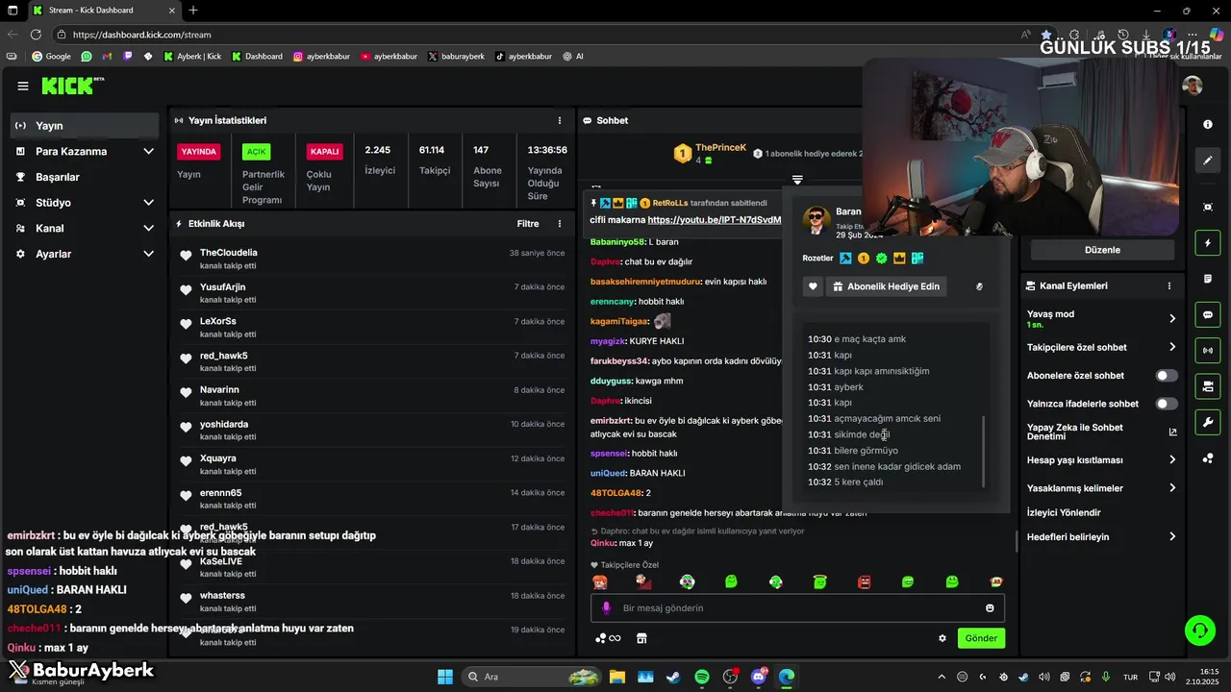Click the heart follow button in the user card
This screenshot has width=1231, height=692.
(x=813, y=286)
